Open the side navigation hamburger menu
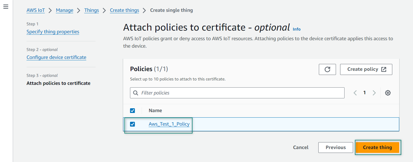The width and height of the screenshot is (413, 162). pyautogui.click(x=6, y=7)
